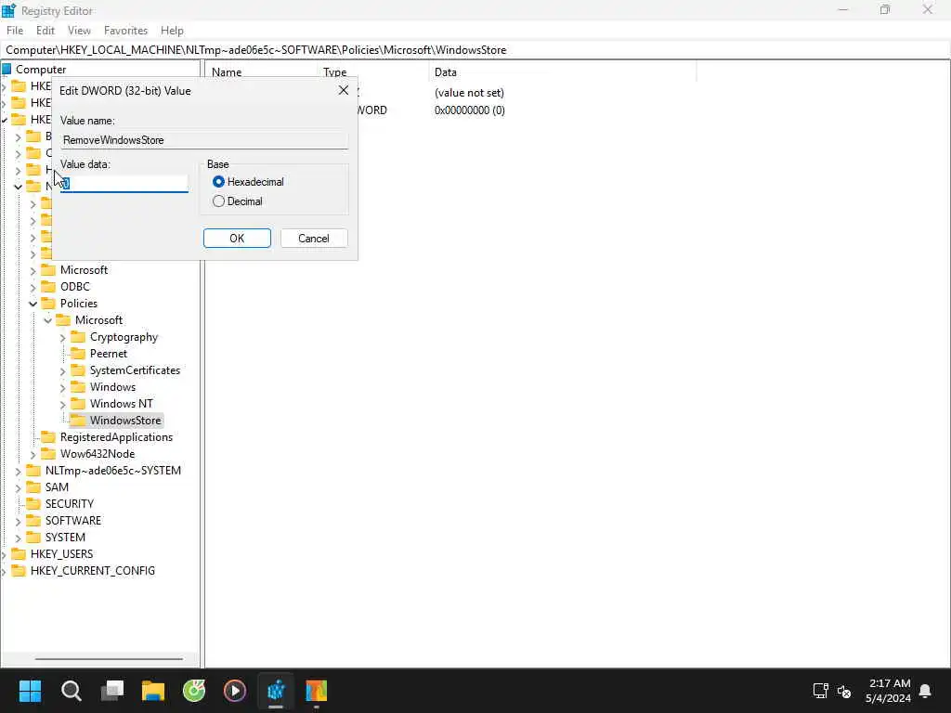Click the SystemCertificates folder icon

[78, 370]
